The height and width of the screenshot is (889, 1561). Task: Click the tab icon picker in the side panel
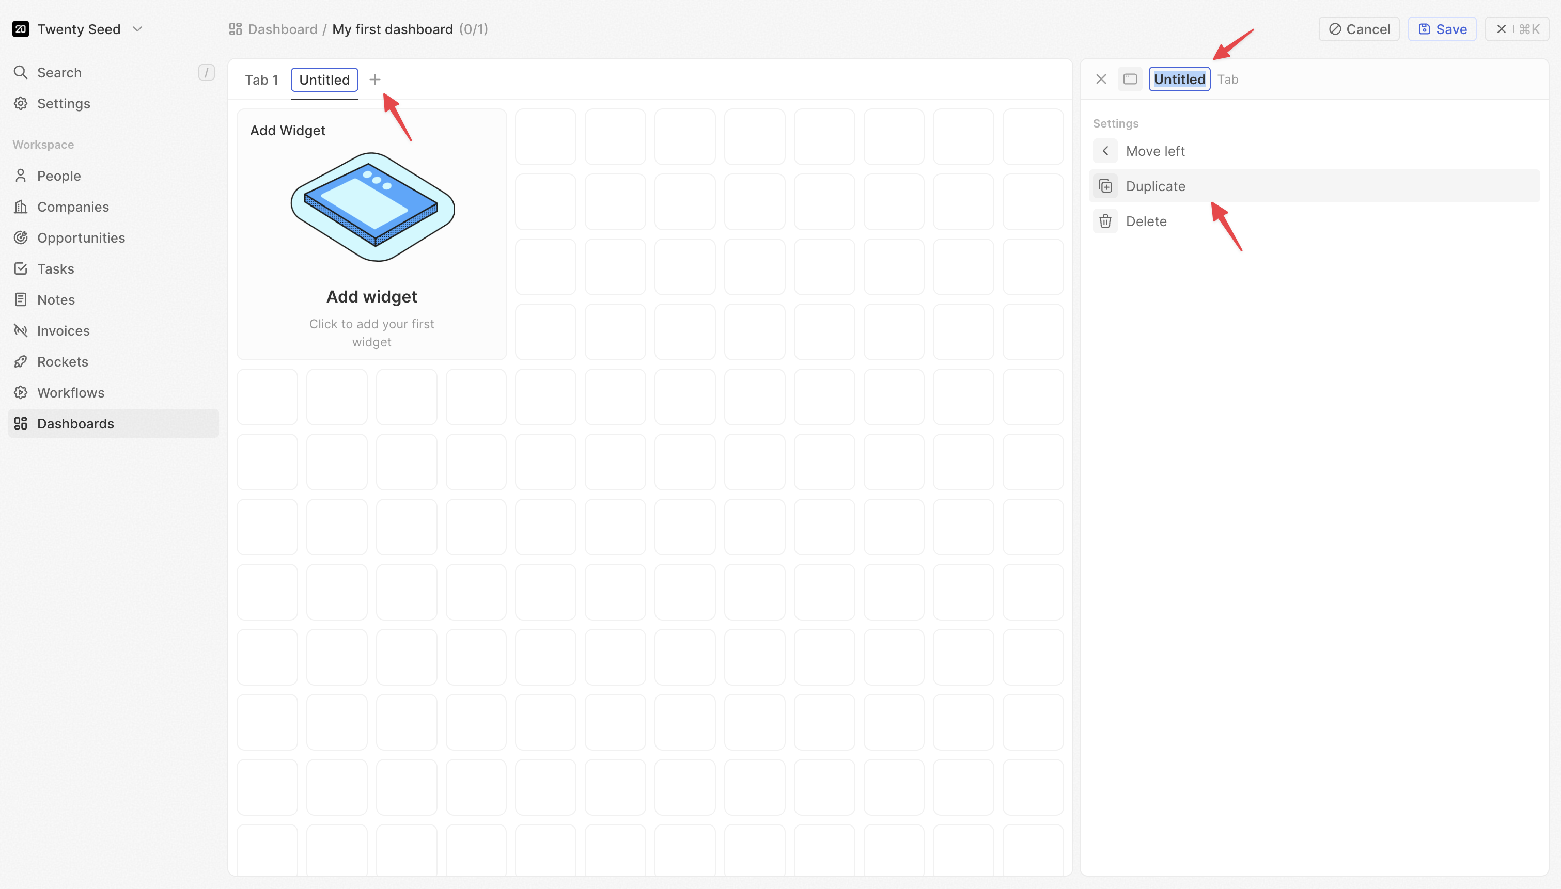click(x=1130, y=80)
